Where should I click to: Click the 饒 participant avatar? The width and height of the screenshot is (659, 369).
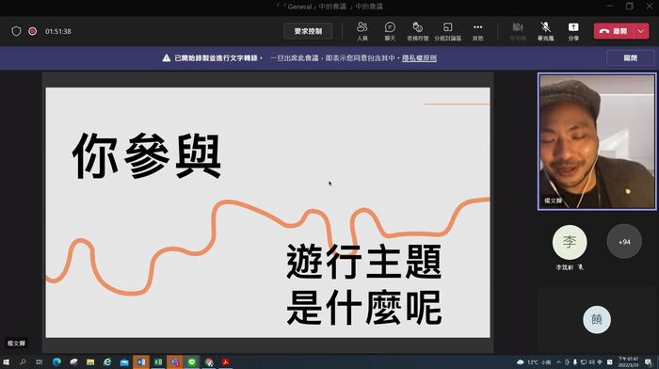point(597,319)
